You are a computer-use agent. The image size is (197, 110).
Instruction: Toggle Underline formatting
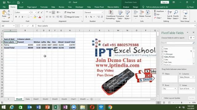click(x=22, y=17)
